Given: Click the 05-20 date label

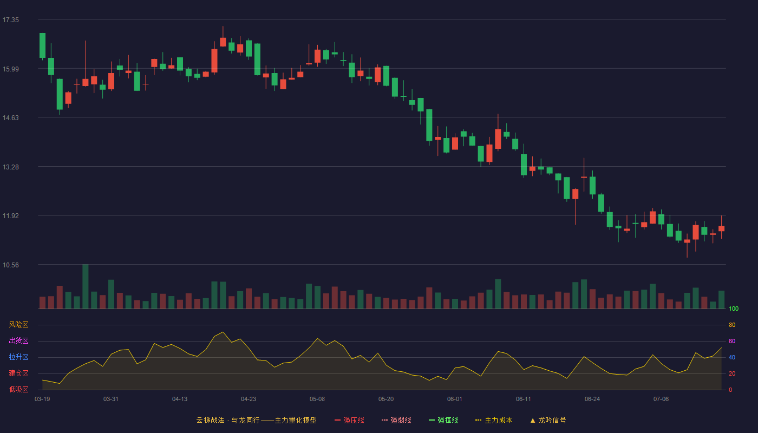Looking at the screenshot, I should point(386,399).
